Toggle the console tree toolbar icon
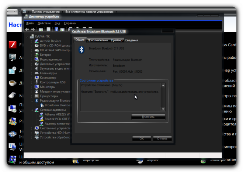Screen dimensions: 243x172 [x=41, y=29]
